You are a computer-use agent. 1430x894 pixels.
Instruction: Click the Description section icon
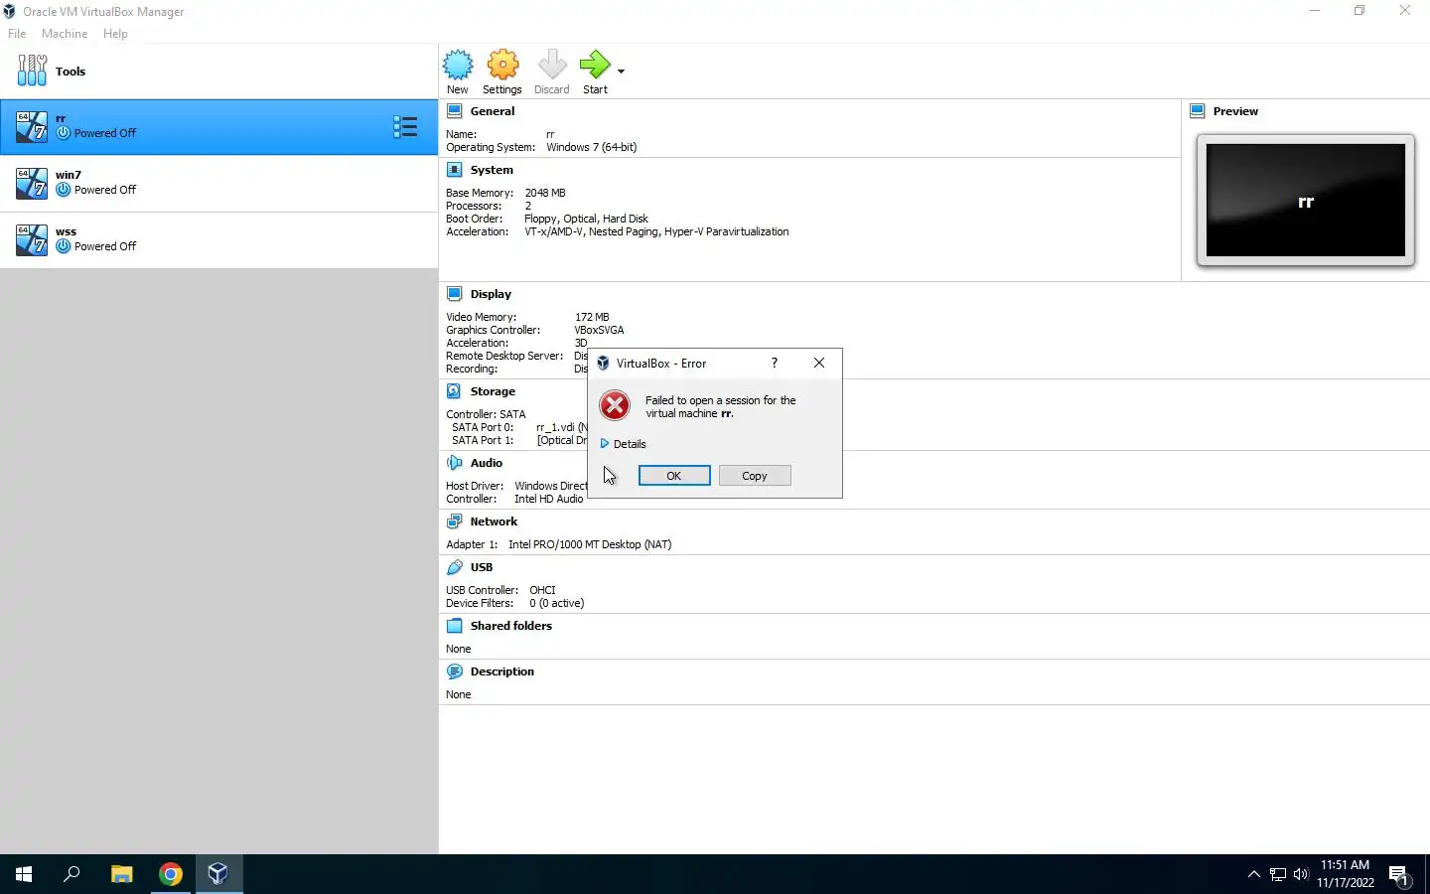pyautogui.click(x=455, y=671)
